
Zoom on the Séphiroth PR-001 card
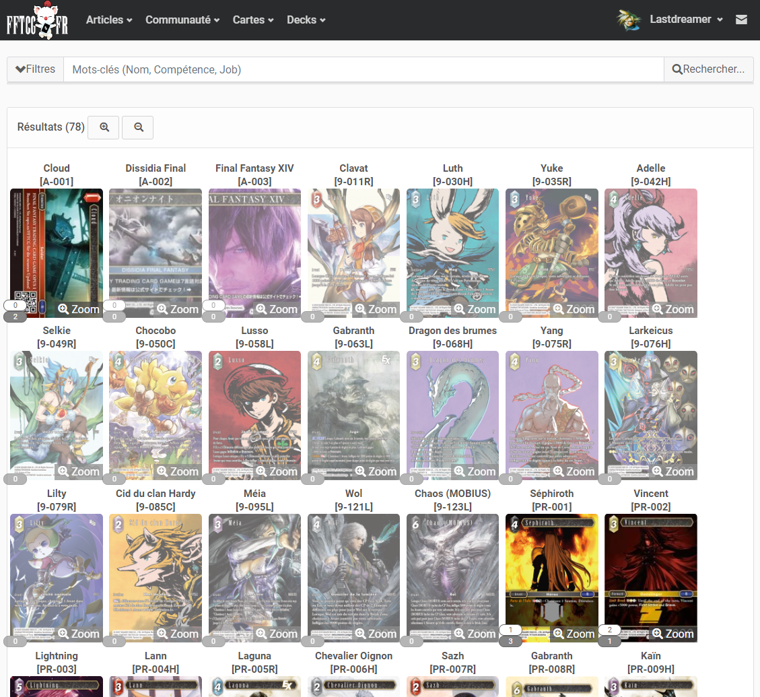coord(574,634)
